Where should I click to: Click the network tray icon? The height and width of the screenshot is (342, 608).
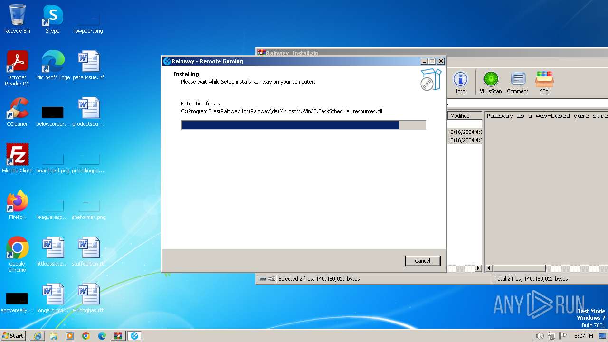coord(551,336)
